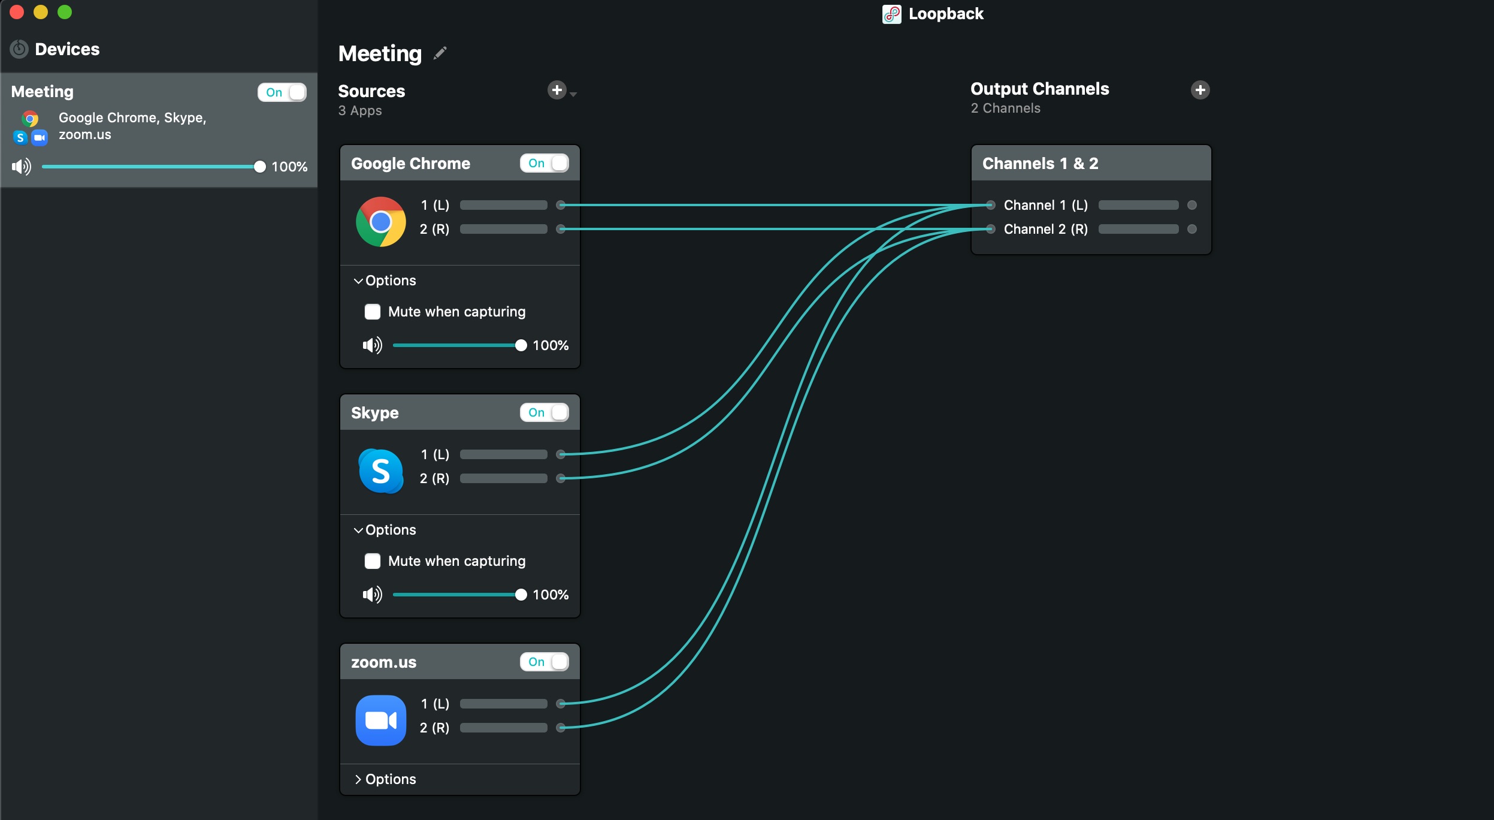The height and width of the screenshot is (820, 1494).
Task: Click the zoom.us app icon
Action: pos(381,720)
